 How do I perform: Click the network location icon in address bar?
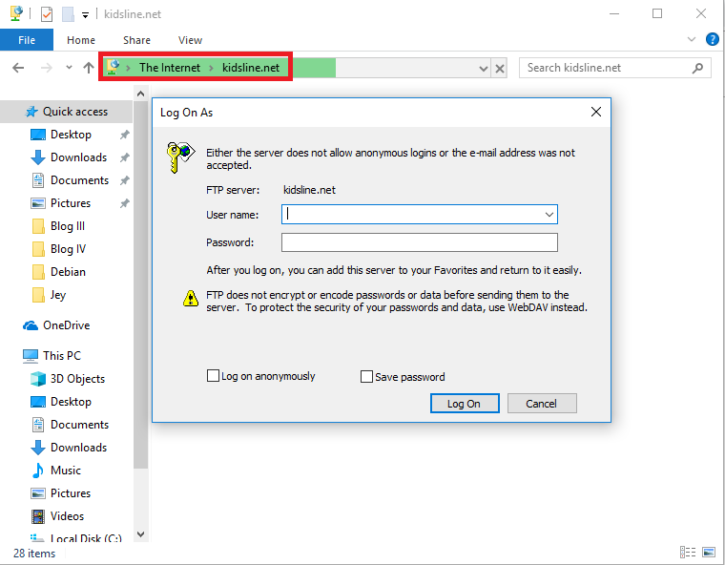tap(113, 67)
